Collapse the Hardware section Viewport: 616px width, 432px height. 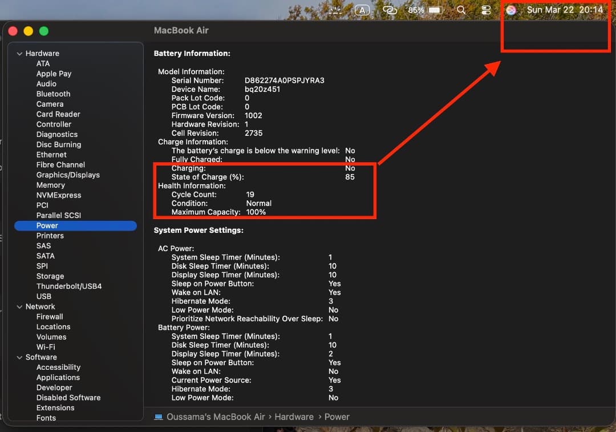click(19, 54)
